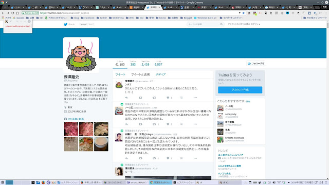Open more options on the ノース貝 tweet
This screenshot has width=329, height=185.
pyautogui.click(x=195, y=124)
